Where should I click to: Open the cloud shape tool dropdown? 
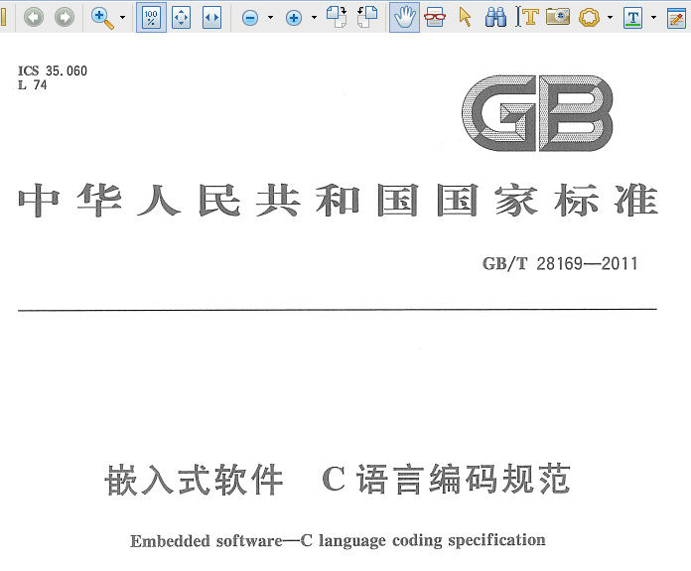610,18
